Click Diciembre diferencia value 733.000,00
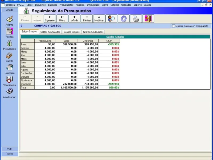Image resolution: width=213 pixels, height=160 pixels. coord(88,84)
